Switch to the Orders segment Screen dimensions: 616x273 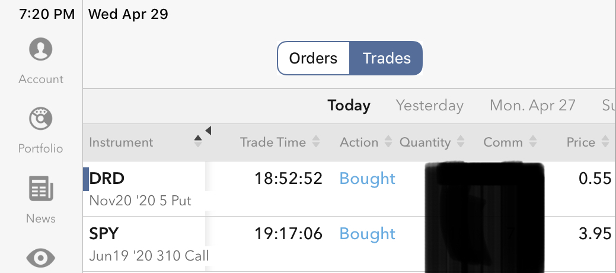pyautogui.click(x=313, y=58)
